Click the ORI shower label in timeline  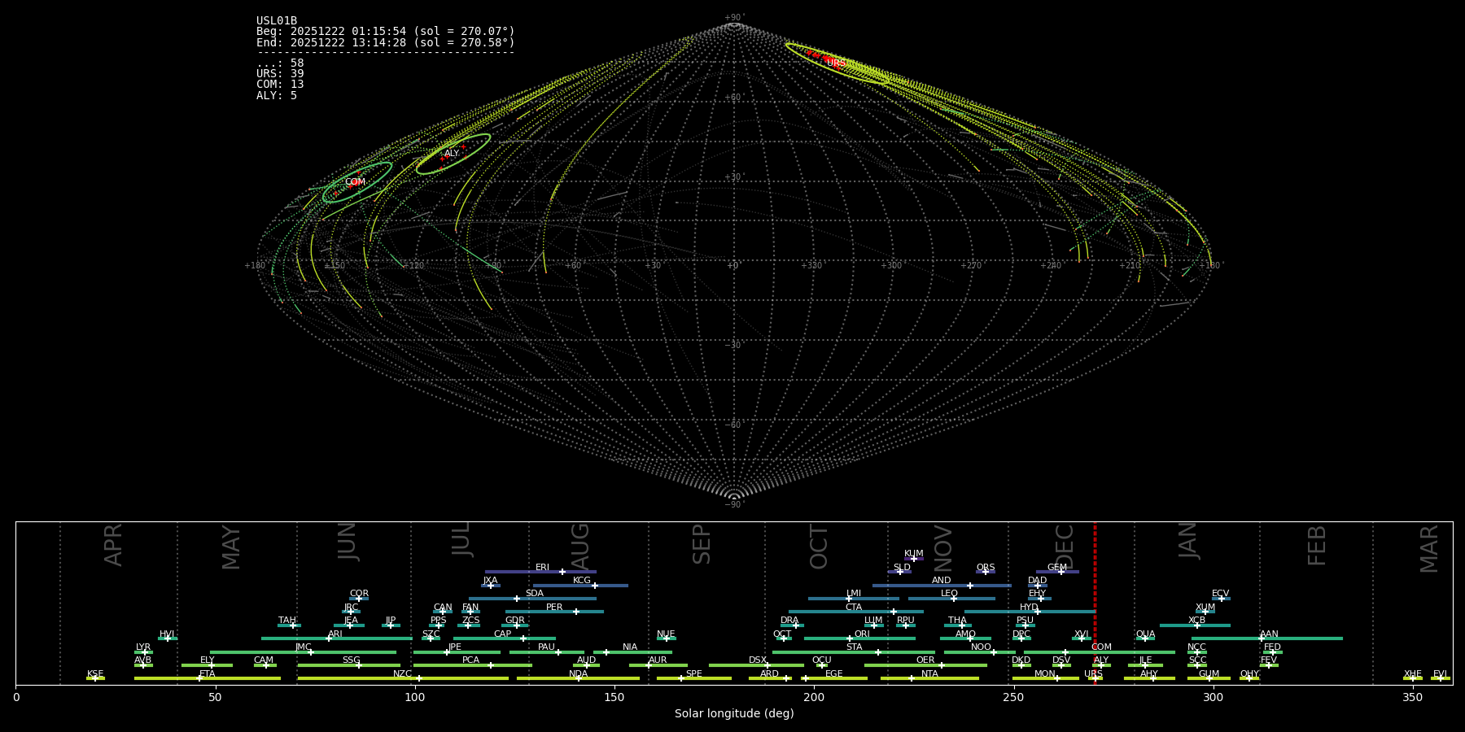tap(862, 634)
